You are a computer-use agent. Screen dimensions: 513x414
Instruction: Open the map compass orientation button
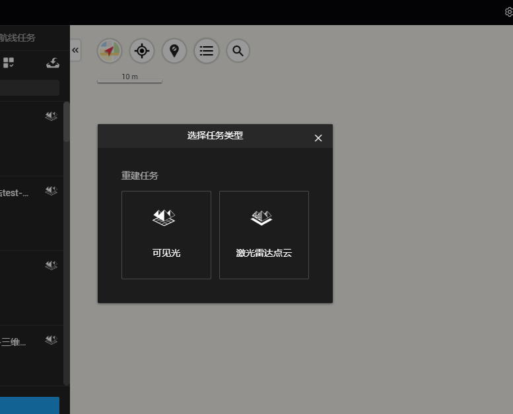[x=110, y=51]
